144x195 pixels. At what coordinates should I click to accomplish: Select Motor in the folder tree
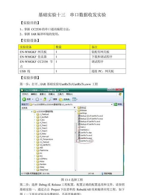pyautogui.click(x=40, y=162)
